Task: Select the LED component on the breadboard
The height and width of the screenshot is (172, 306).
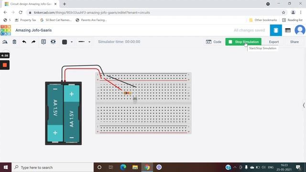Action: click(x=135, y=99)
